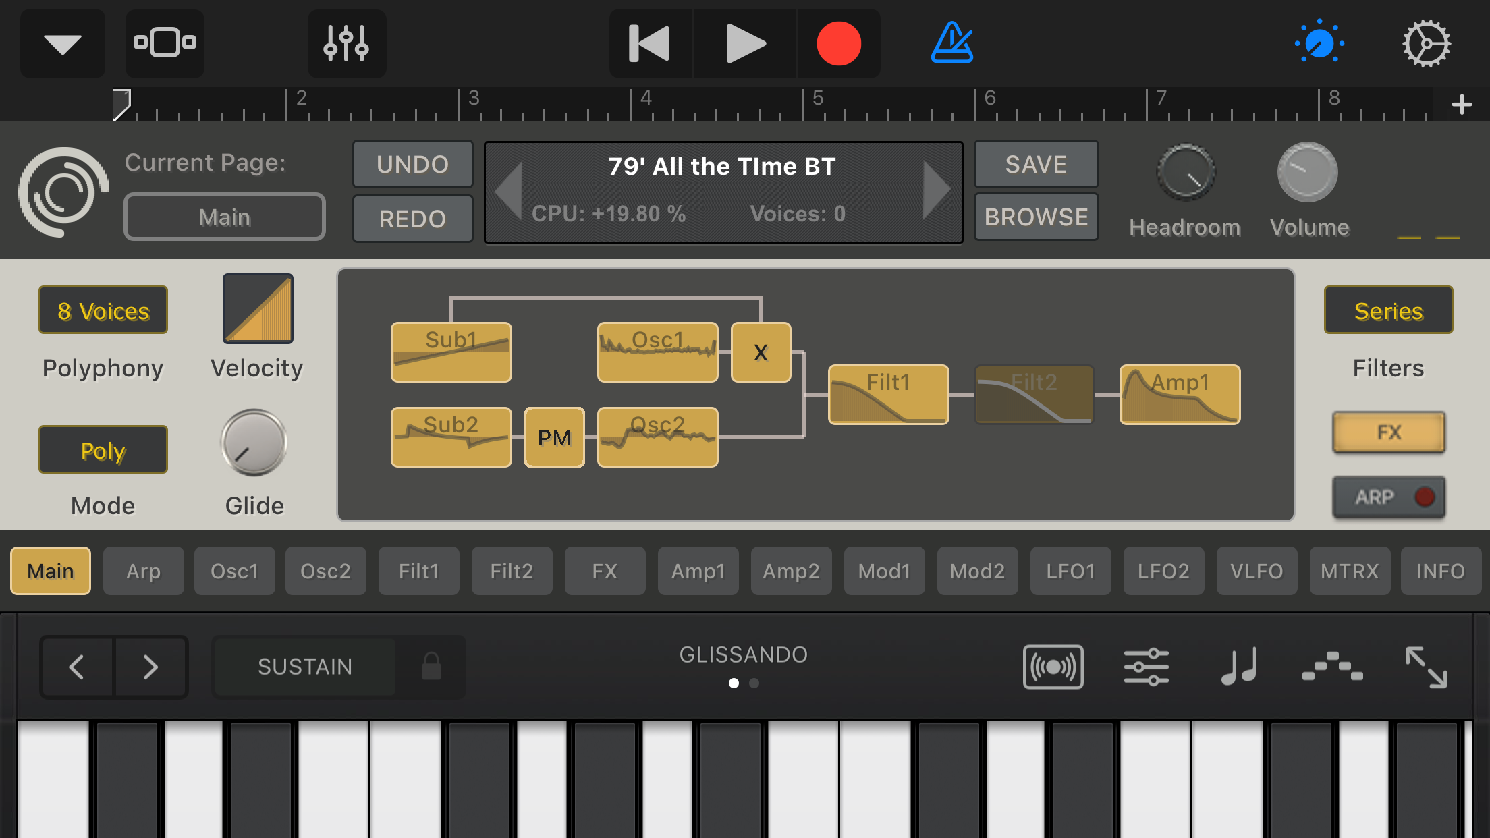Click the BROWSE presets button
This screenshot has height=838, width=1490.
pyautogui.click(x=1036, y=217)
